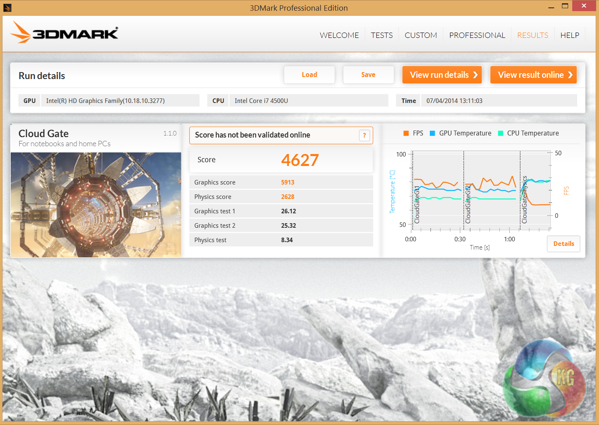Select Graphics test 1 value 26.12
This screenshot has width=599, height=425.
289,211
